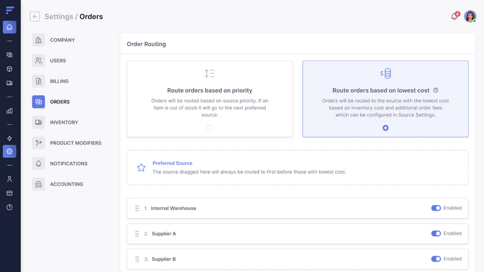Select lowest cost routing radio button

click(x=385, y=128)
